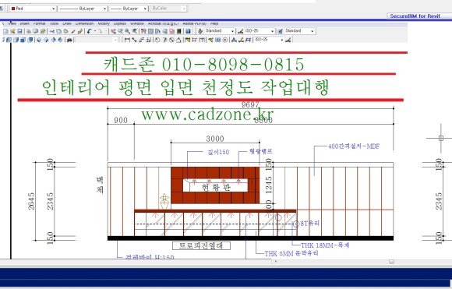The height and width of the screenshot is (289, 452).
Task: Select the Linear dimension tool
Action: (x=127, y=40)
